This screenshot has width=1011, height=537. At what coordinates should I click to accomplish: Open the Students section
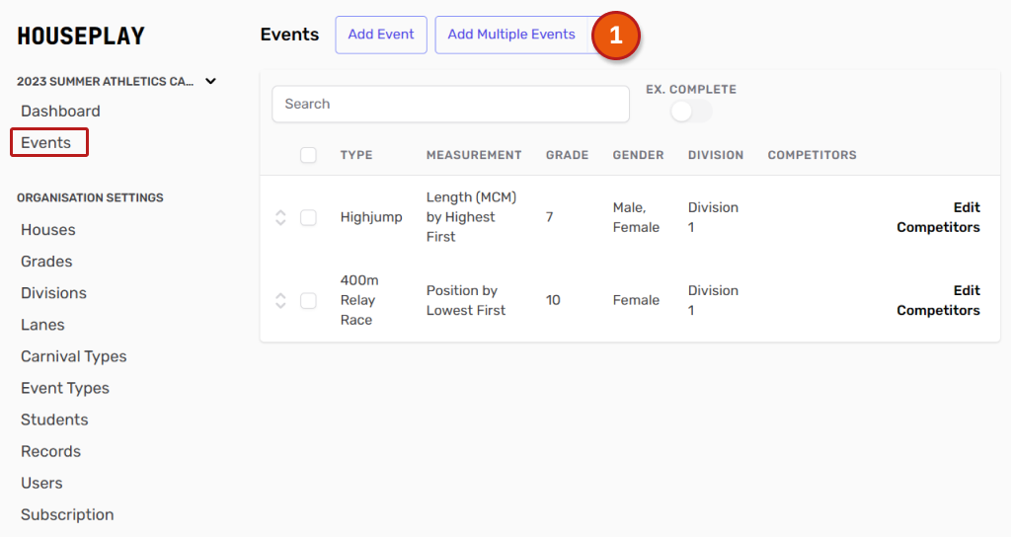[54, 420]
